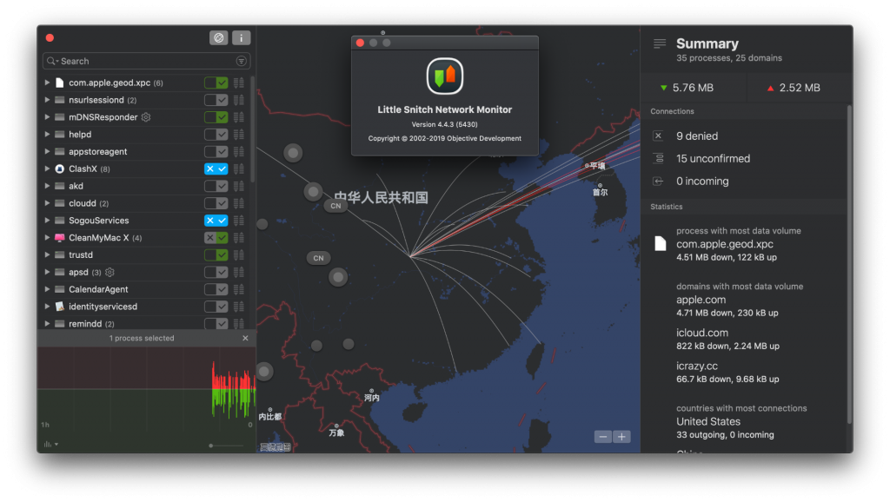The height and width of the screenshot is (502, 890).
Task: Click the Summary panel vertical scrollbar
Action: click(850, 264)
